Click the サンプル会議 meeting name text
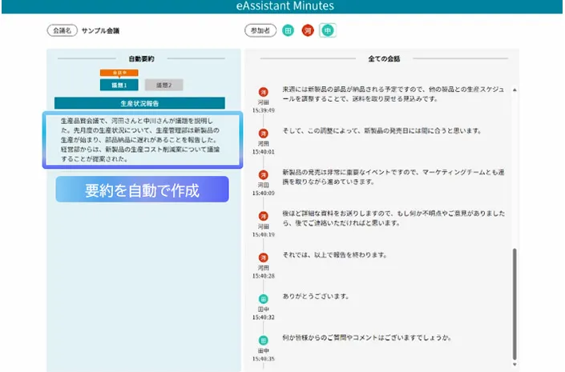This screenshot has height=372, width=565. [100, 30]
